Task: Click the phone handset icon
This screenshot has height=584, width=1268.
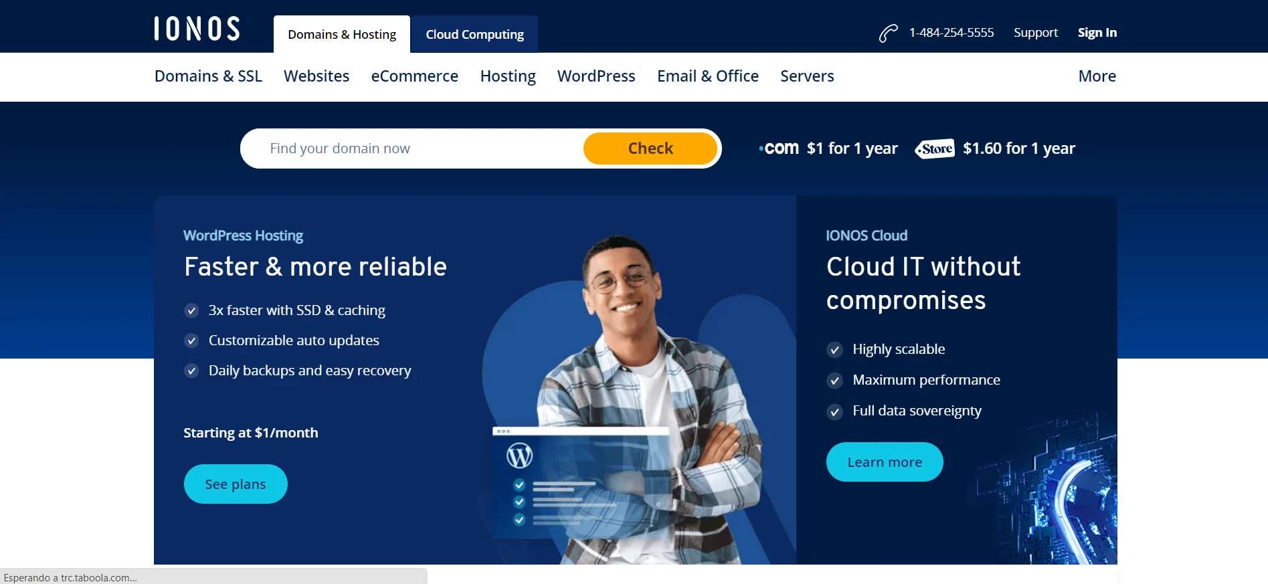Action: [x=888, y=33]
